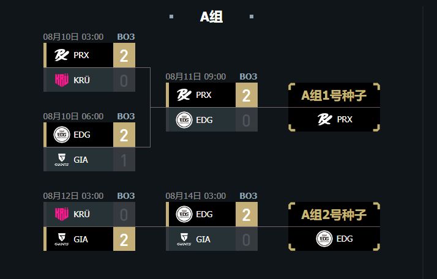
Task: Click KRÜ logo in 08月10日 03:00 match
Action: coord(62,80)
